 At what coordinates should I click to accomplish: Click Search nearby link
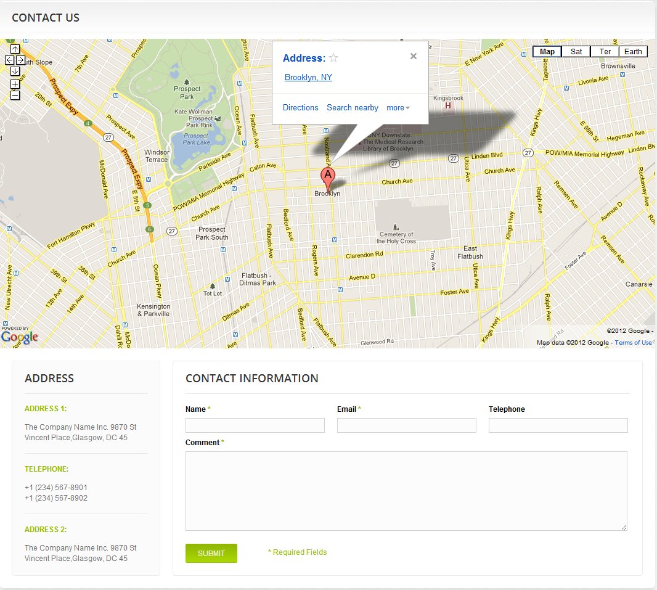353,108
